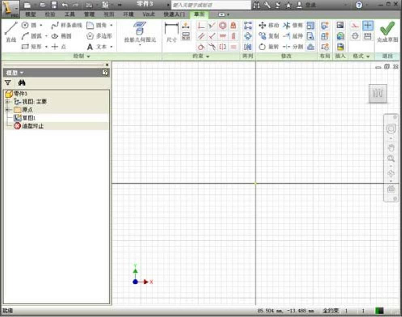This screenshot has height=317, width=402.
Task: Apply the tangent constraint
Action: point(201,47)
